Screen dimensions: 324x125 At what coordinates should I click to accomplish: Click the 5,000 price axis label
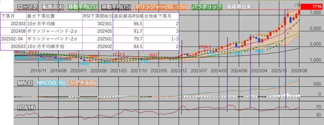[x=315, y=29]
